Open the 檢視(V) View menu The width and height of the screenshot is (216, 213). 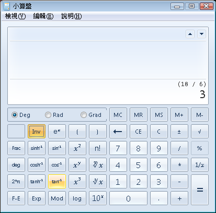(x=15, y=16)
